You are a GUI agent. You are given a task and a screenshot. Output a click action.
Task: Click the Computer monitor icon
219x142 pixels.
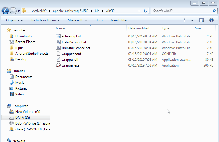[9, 106]
